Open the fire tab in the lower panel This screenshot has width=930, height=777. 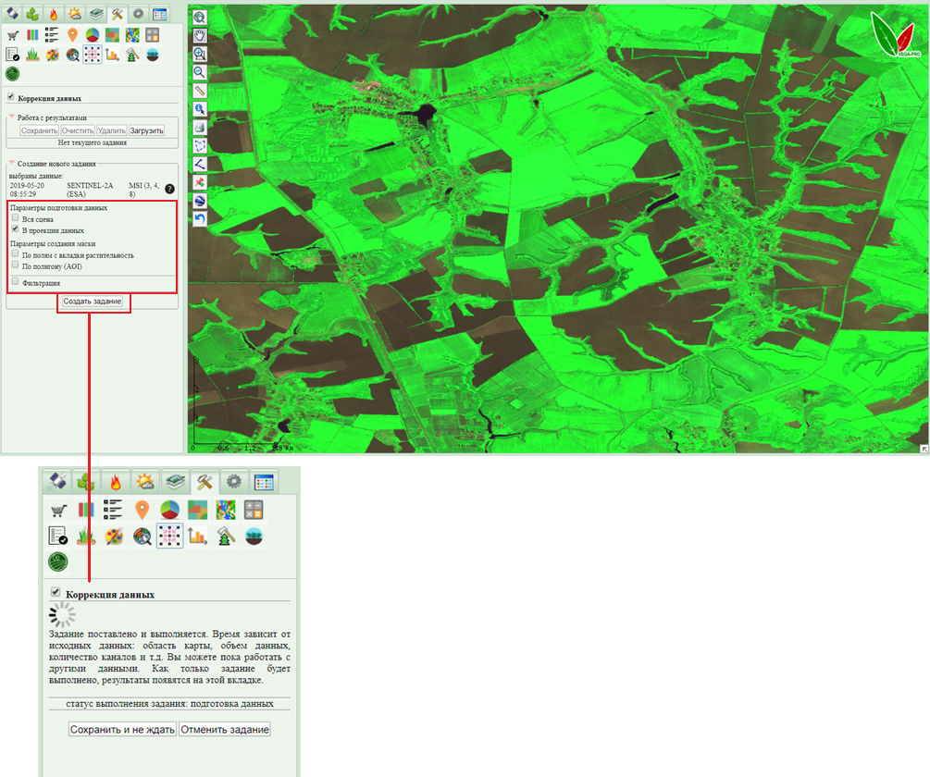[116, 482]
